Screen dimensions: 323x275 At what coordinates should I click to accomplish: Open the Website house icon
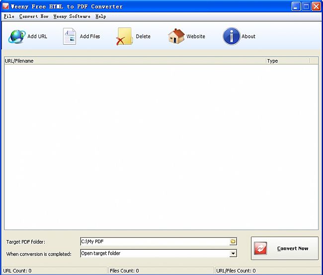point(176,36)
